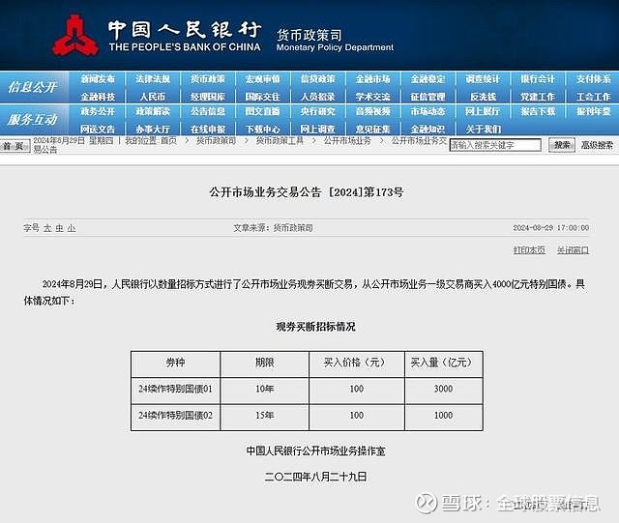The image size is (619, 523).
Task: Select 学术交流 in the navigation
Action: click(372, 97)
